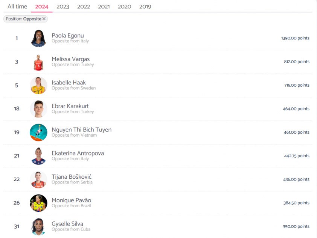Click the Melissa Vargas name link
Image resolution: width=317 pixels, height=238 pixels.
click(x=70, y=59)
